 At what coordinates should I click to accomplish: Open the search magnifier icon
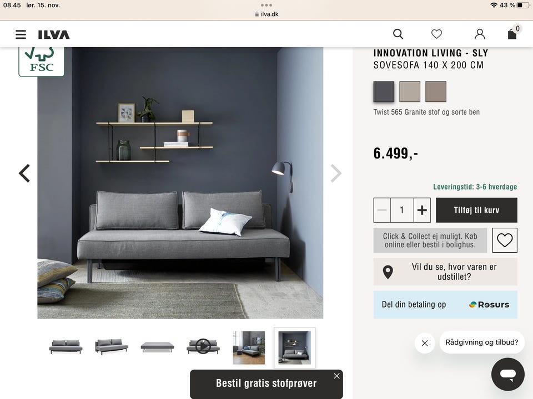(x=398, y=34)
